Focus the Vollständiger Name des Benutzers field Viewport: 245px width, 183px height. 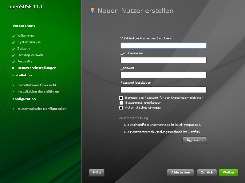pos(164,45)
